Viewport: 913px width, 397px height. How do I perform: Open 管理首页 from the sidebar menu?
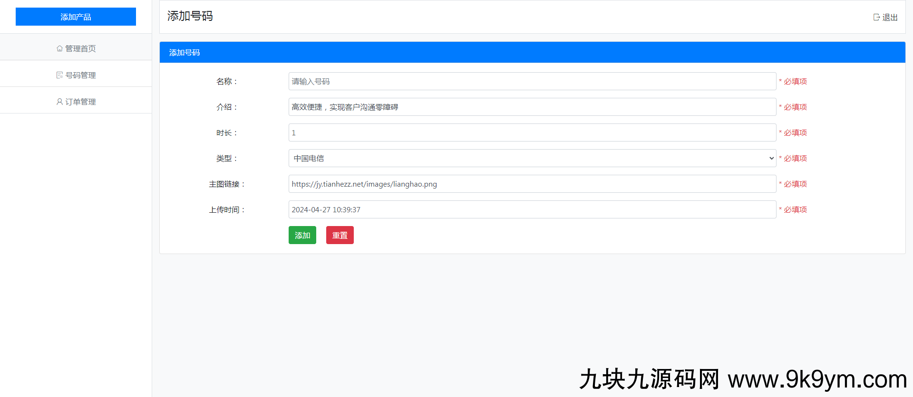click(x=80, y=48)
